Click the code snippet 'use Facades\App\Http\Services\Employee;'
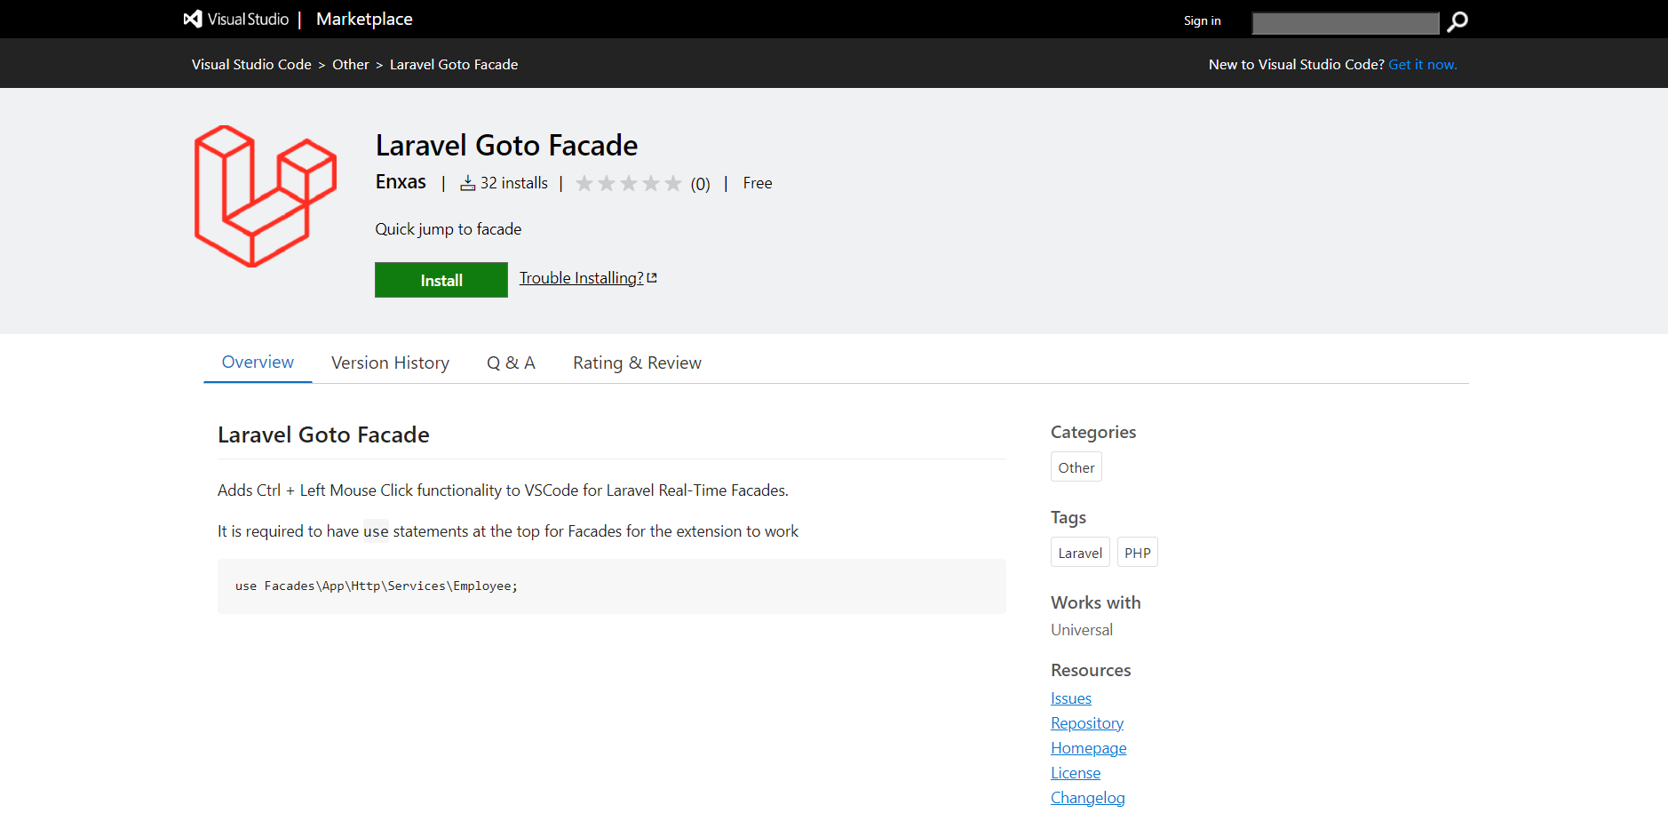 tap(377, 586)
